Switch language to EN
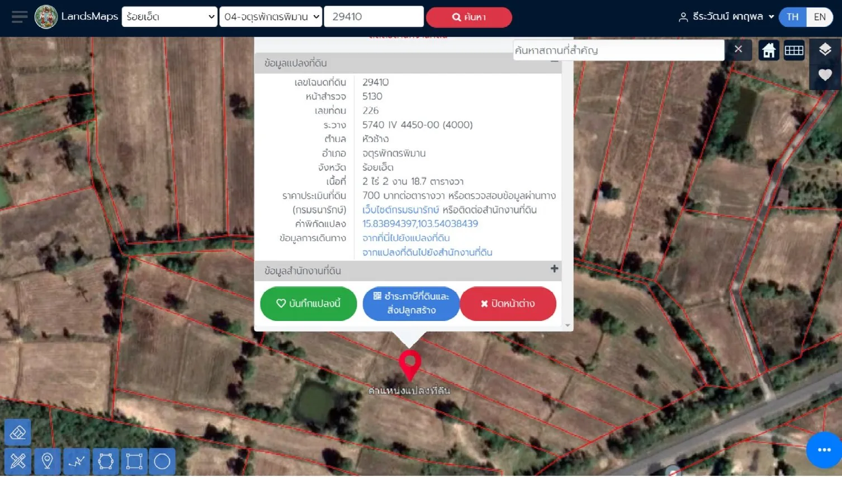The image size is (842, 477). tap(820, 17)
